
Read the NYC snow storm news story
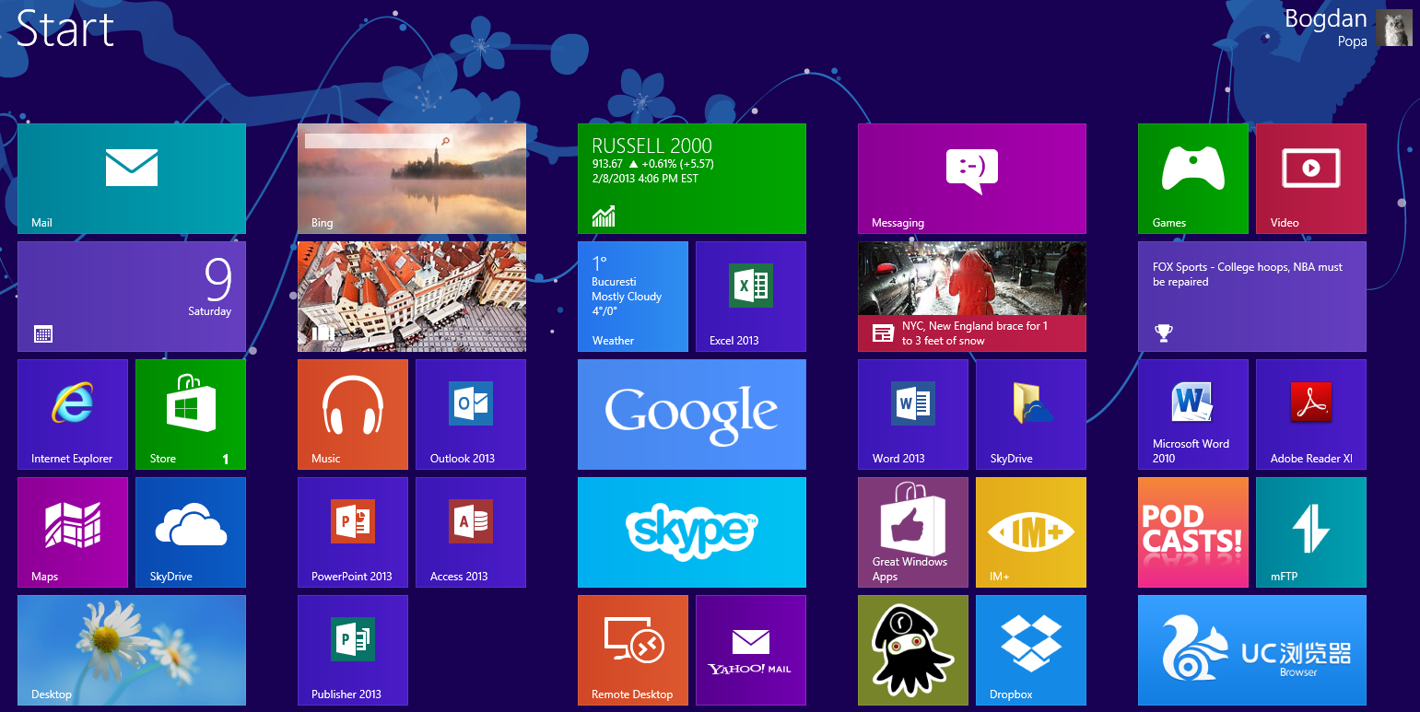tap(971, 296)
